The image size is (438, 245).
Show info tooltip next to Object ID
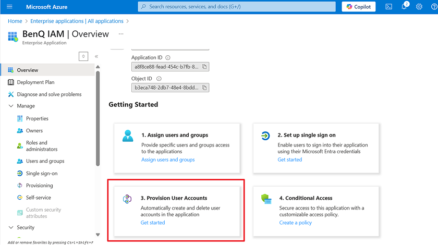tap(159, 79)
